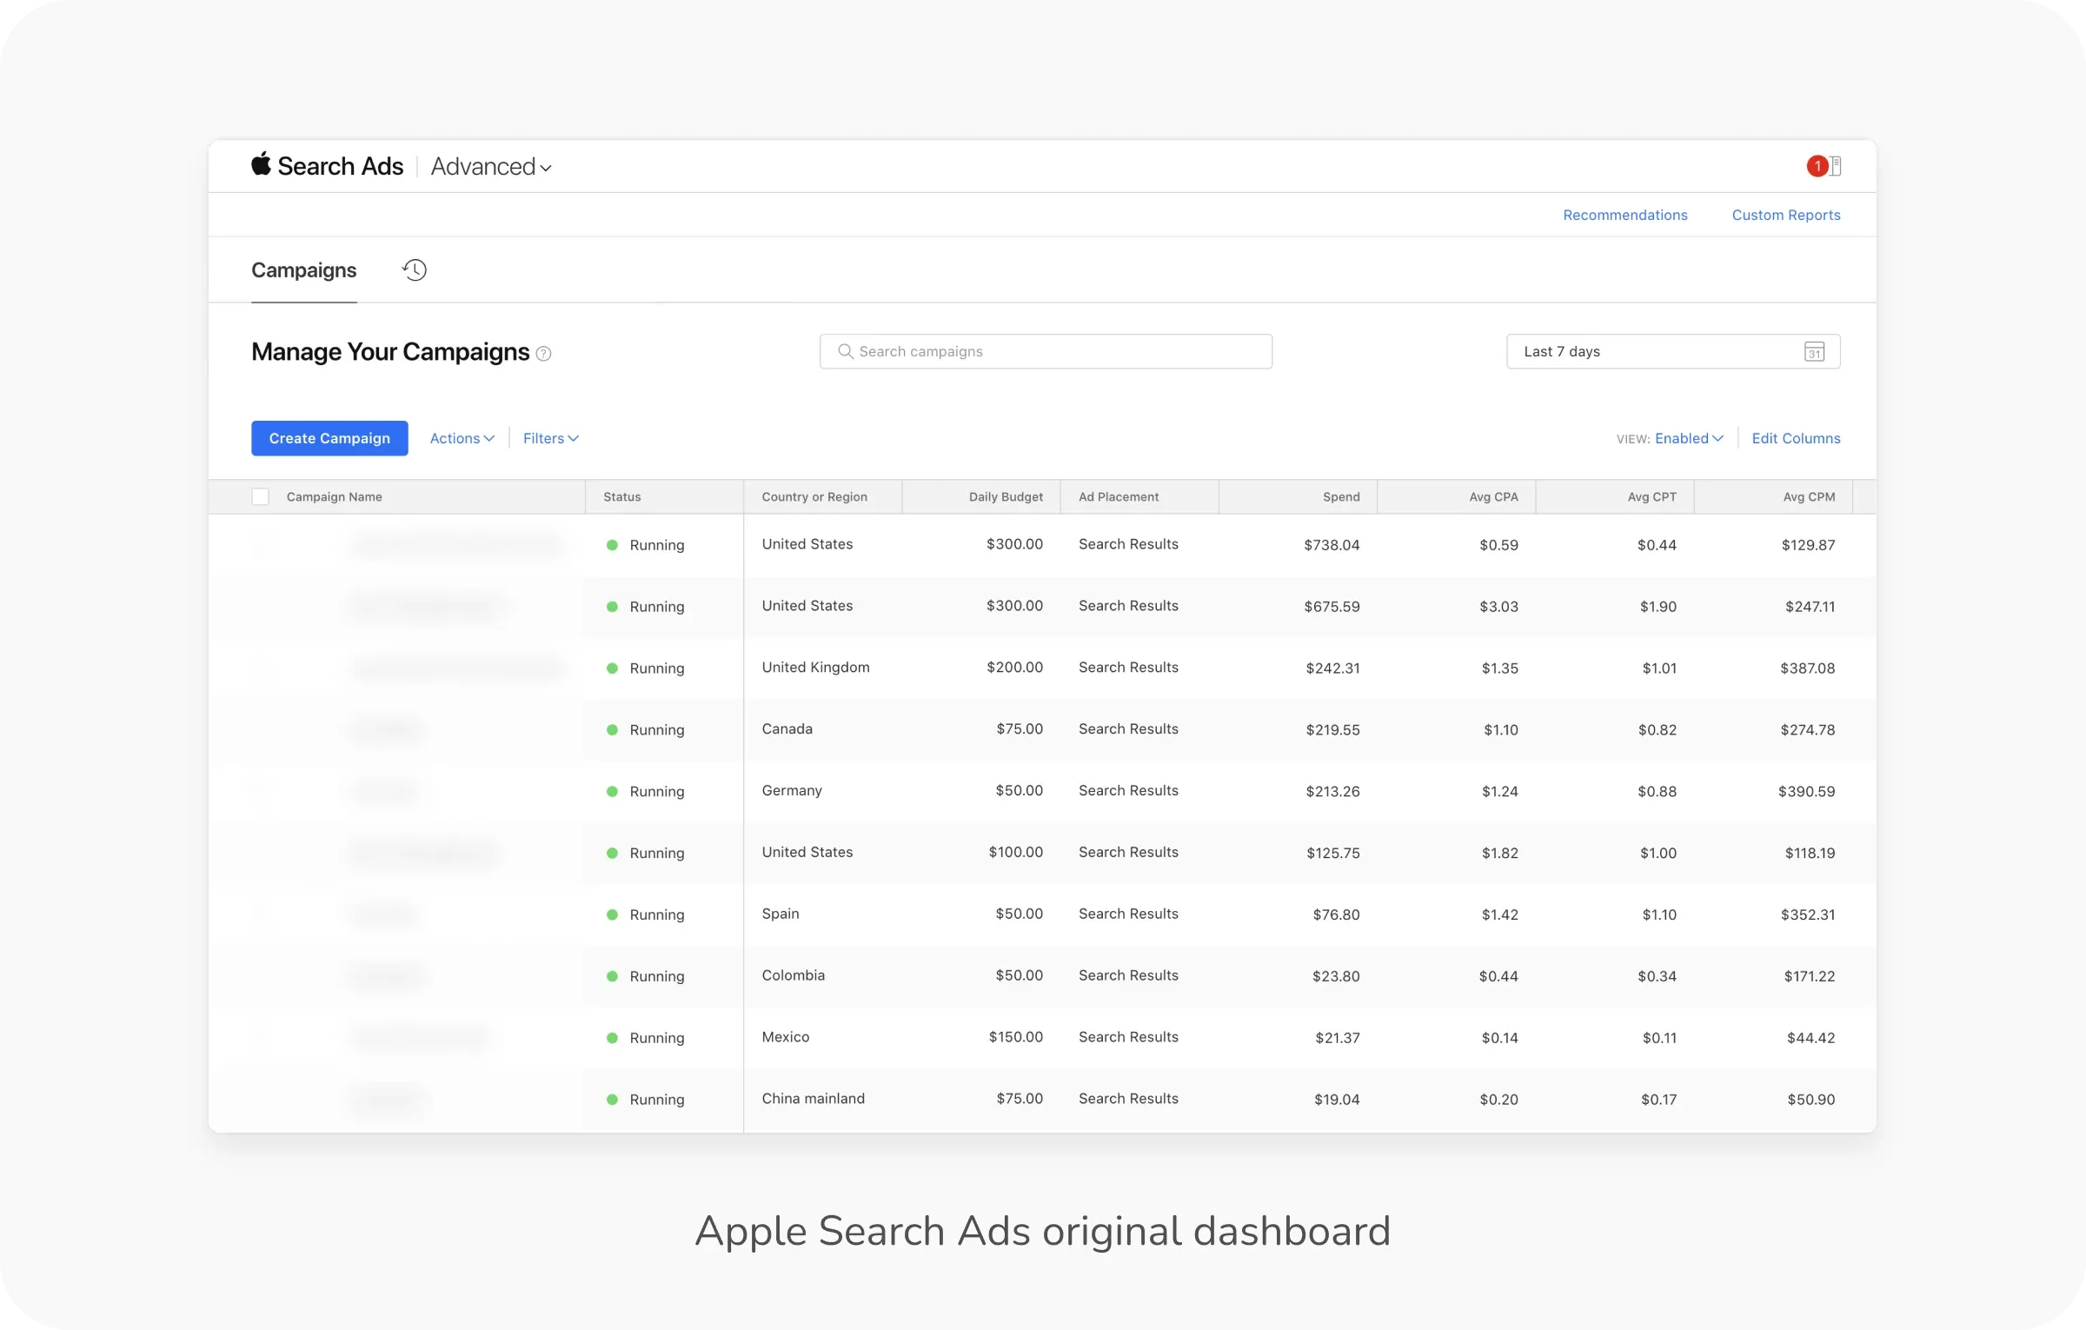This screenshot has width=2086, height=1330.
Task: Click the Spain country cell
Action: point(781,914)
